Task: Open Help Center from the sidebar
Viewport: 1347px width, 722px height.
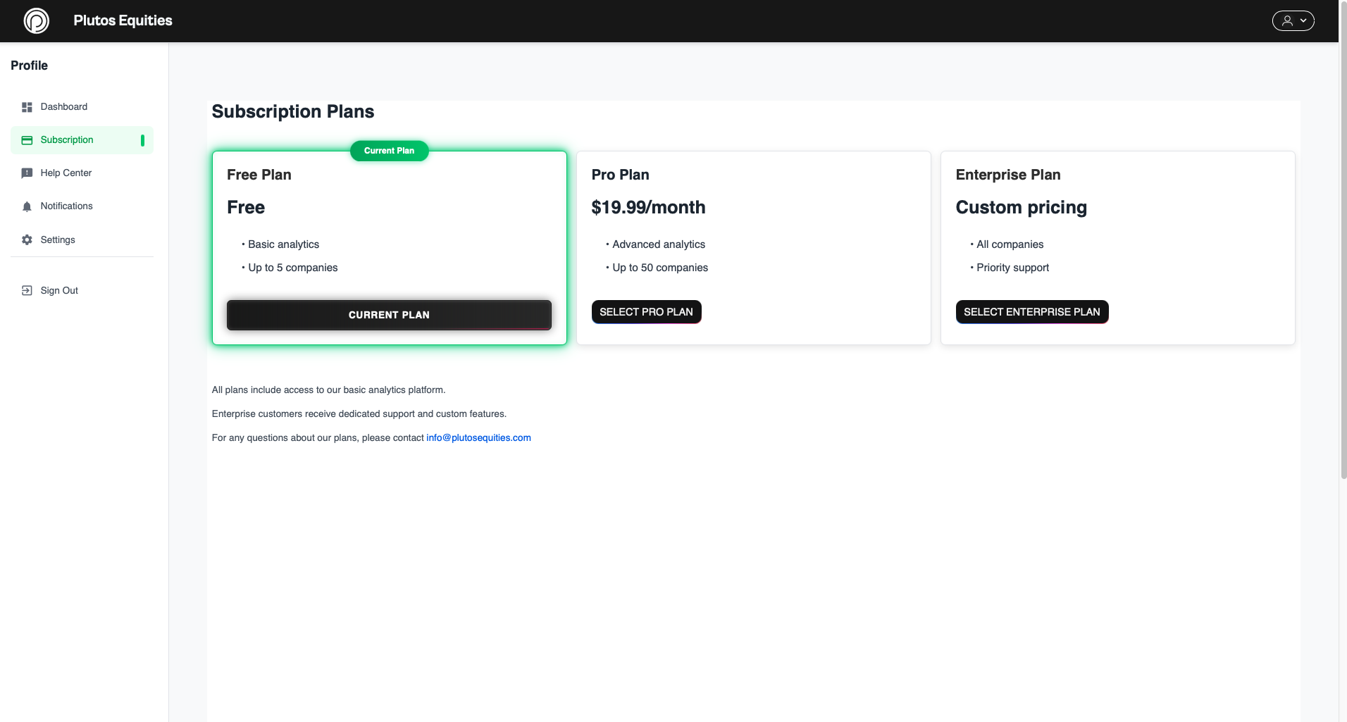Action: [66, 173]
